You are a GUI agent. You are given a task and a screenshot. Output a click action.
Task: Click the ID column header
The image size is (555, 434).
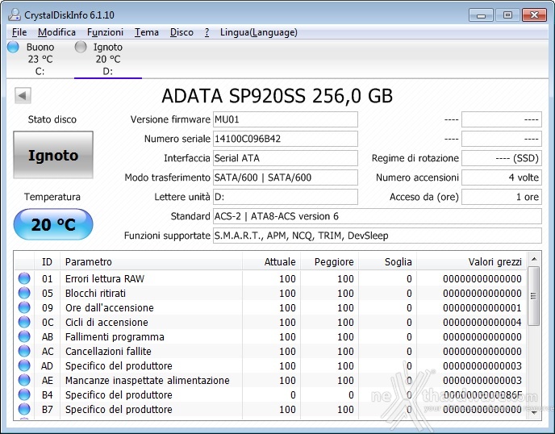pos(47,261)
